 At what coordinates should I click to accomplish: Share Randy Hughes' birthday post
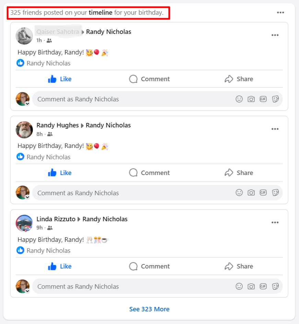pyautogui.click(x=239, y=173)
